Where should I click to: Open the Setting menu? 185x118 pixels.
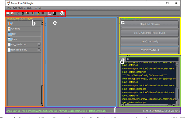(22, 8)
